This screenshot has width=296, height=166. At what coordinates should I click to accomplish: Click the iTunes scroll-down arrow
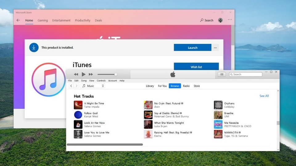(278, 150)
